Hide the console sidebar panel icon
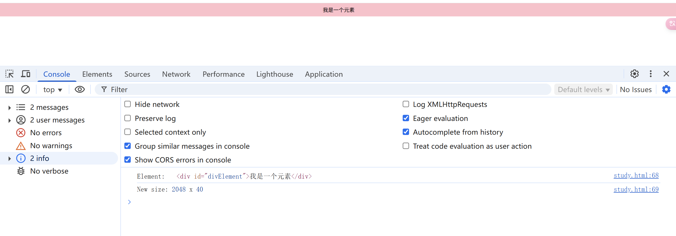The width and height of the screenshot is (676, 236). click(x=10, y=89)
